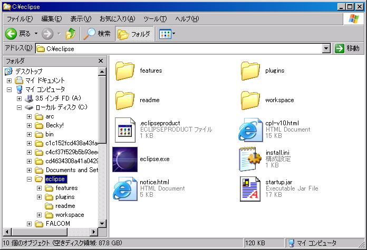Click folder tree scroll up arrow
The width and height of the screenshot is (367, 250).
point(102,72)
